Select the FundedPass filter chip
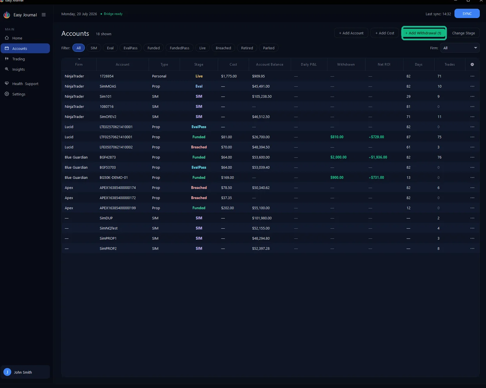486x388 pixels. (179, 48)
